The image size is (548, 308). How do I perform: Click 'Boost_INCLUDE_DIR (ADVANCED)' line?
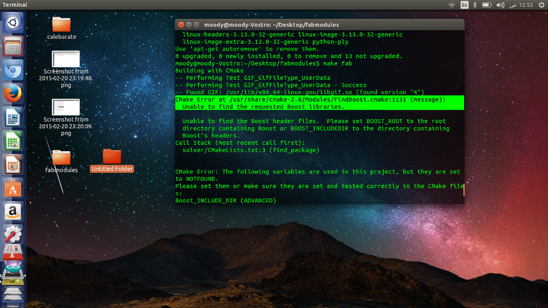pos(226,200)
